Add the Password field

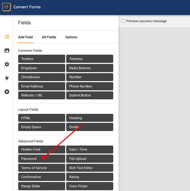pos(41,159)
